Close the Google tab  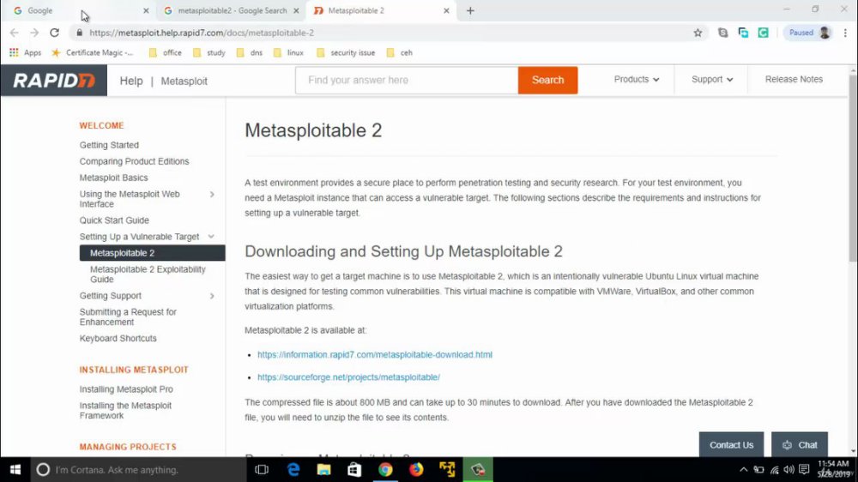tap(146, 10)
